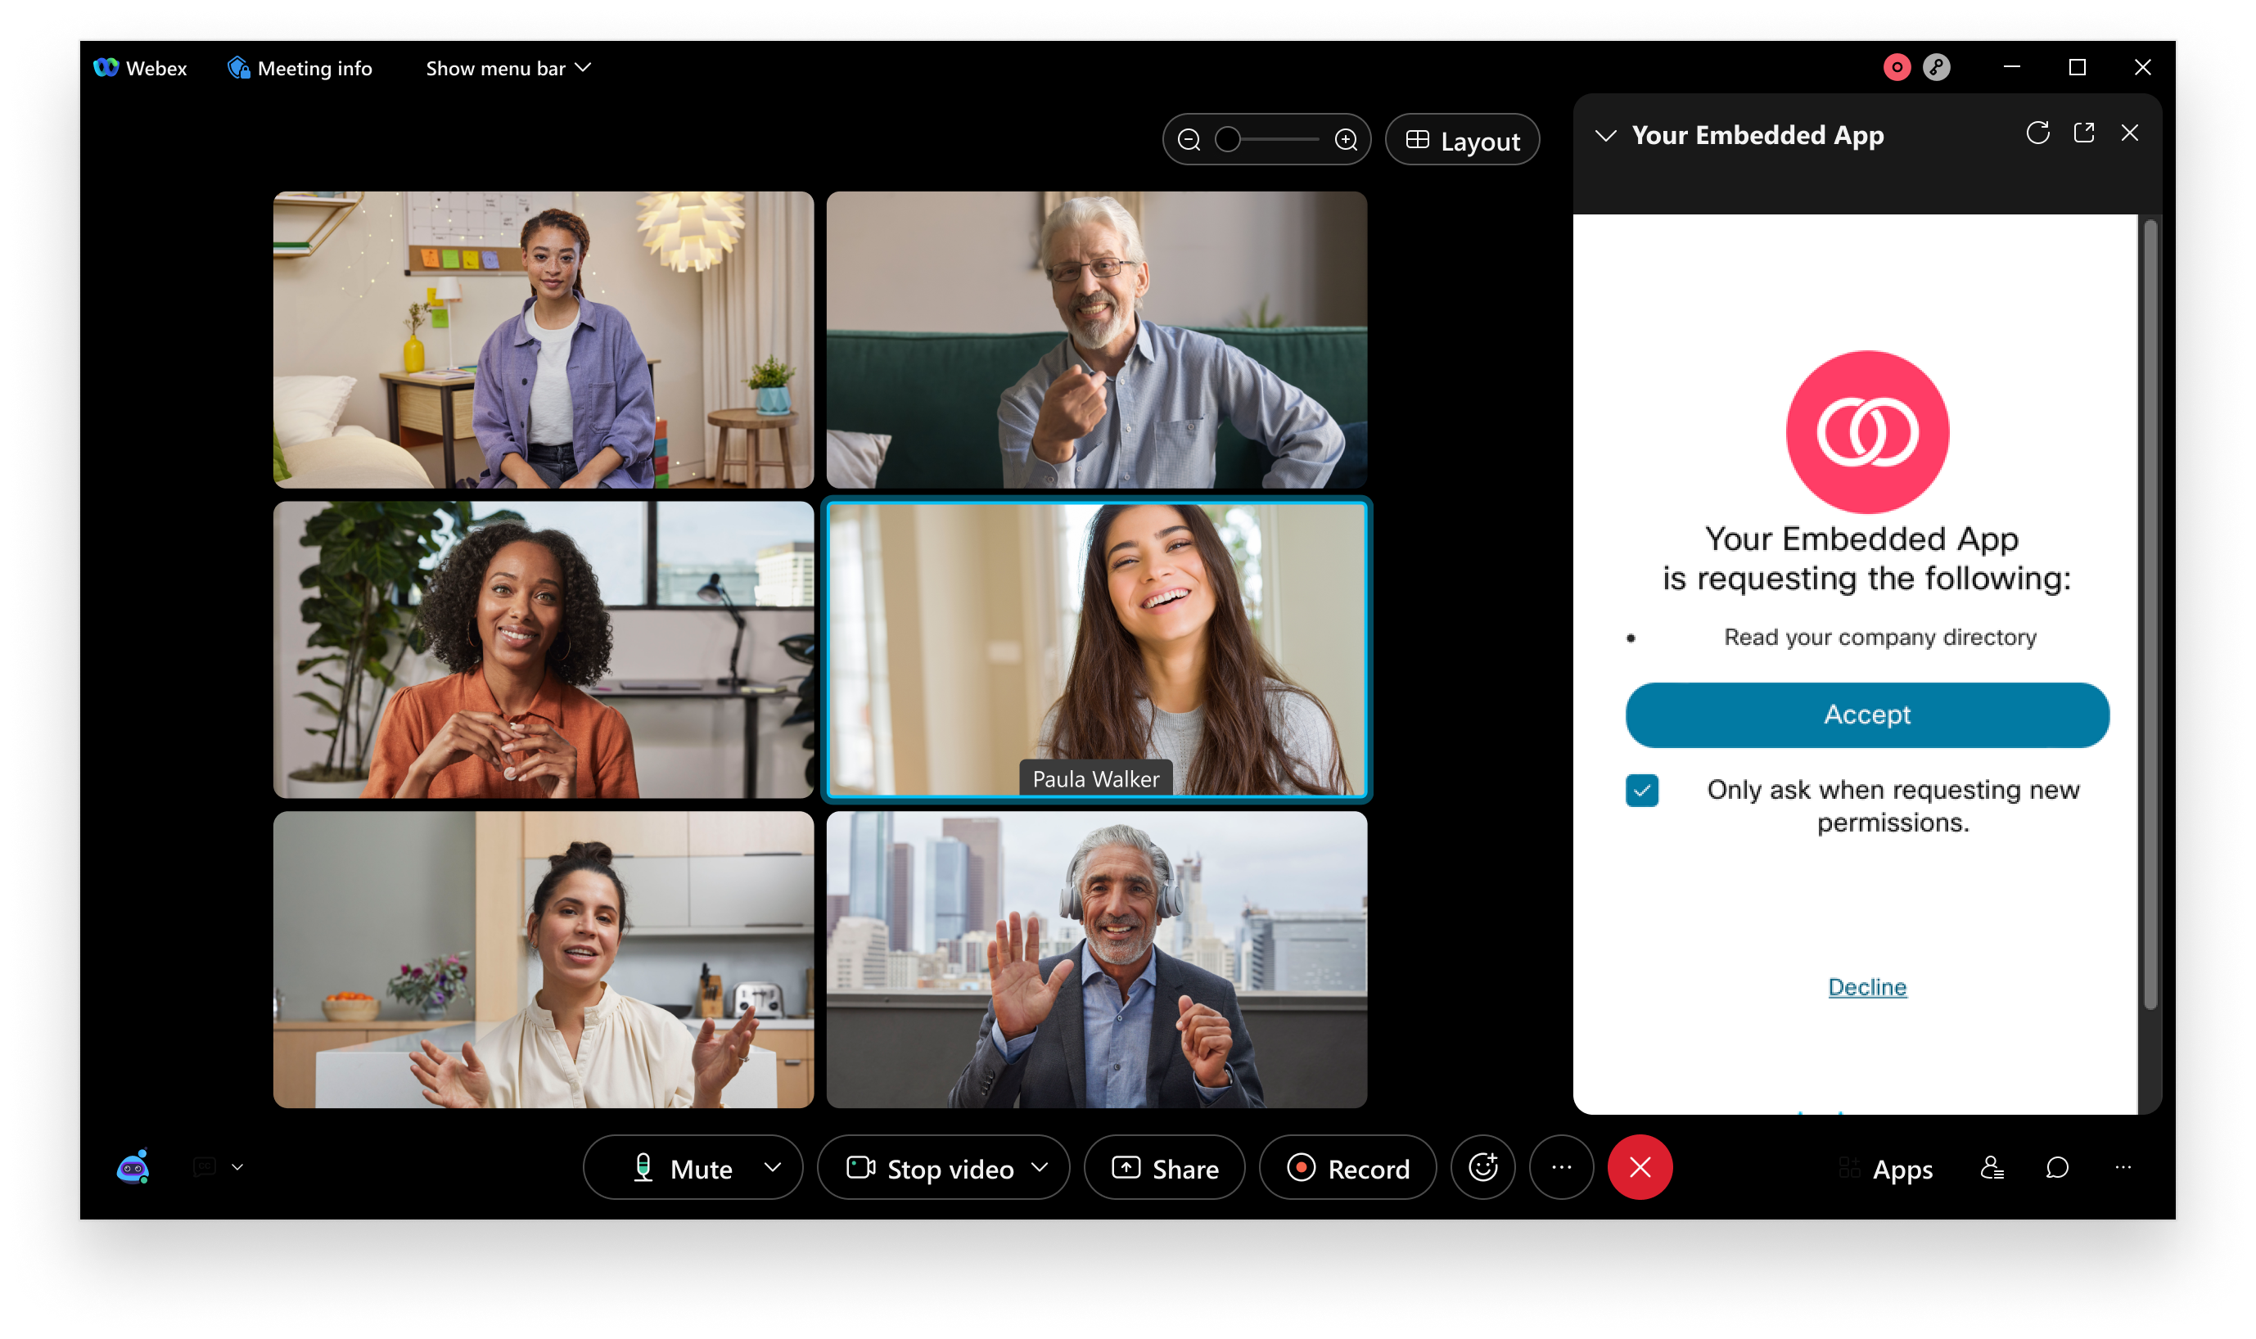Reload the embedded app
The width and height of the screenshot is (2256, 1339).
(2037, 133)
